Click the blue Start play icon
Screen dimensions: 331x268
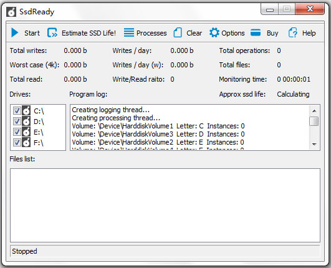(x=14, y=32)
